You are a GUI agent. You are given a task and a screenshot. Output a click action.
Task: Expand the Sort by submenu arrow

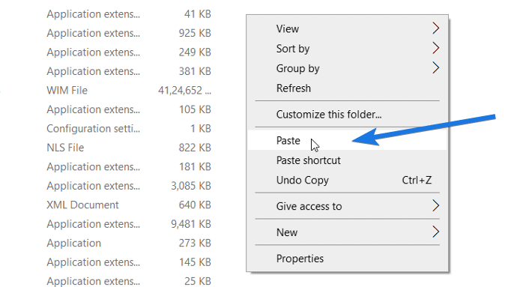click(x=436, y=48)
